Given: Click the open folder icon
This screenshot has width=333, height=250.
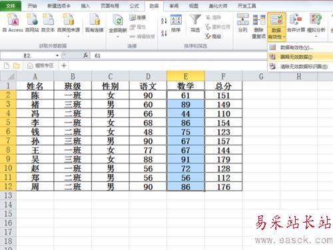Looking at the screenshot, I should point(17,66).
